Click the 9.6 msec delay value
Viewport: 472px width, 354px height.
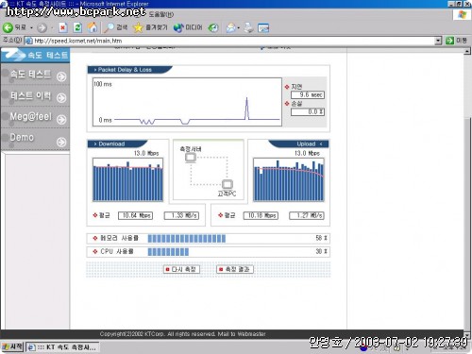308,94
